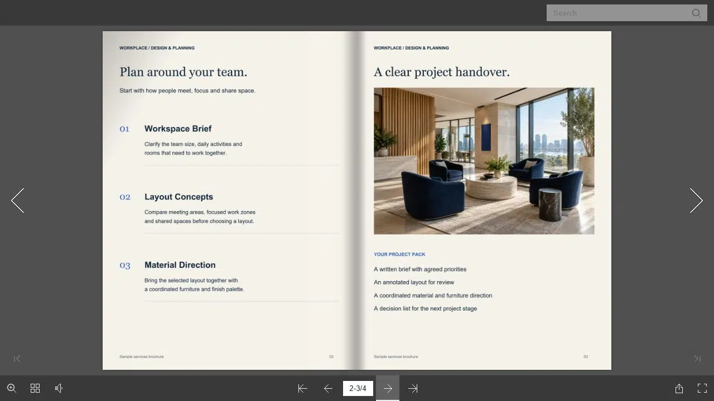Click left page 'WORKPLACE / DESIGN & PLANNING' header
This screenshot has height=401, width=714.
(157, 48)
